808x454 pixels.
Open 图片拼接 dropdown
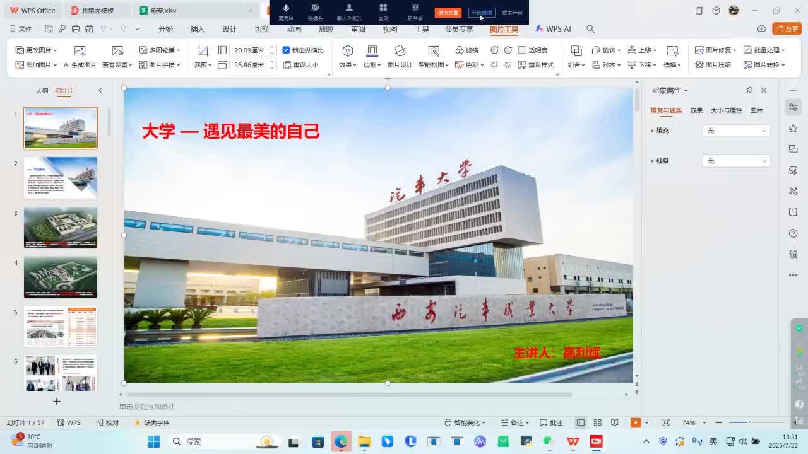(x=160, y=65)
